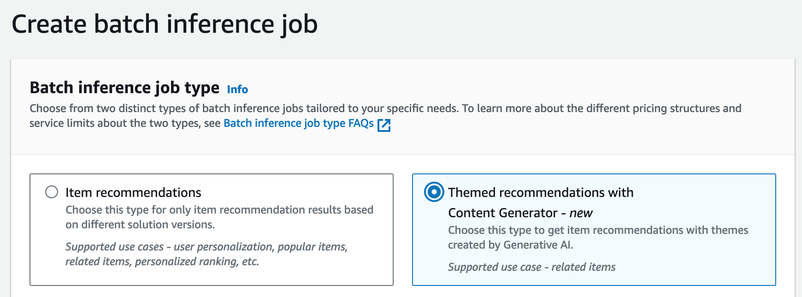Click the Themed recommendations with title line
The height and width of the screenshot is (297, 802).
tap(541, 192)
